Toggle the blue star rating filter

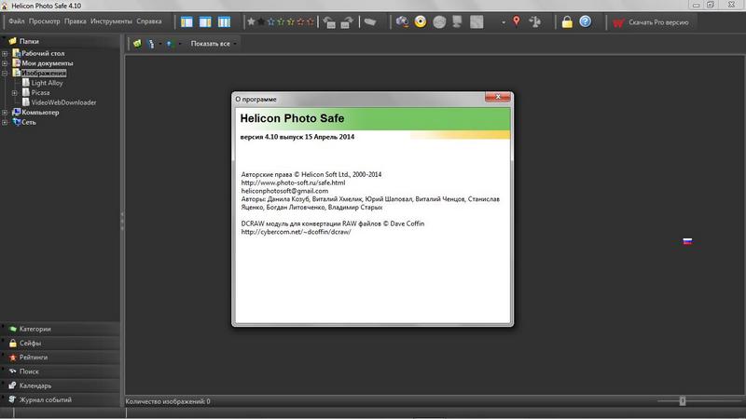(271, 21)
